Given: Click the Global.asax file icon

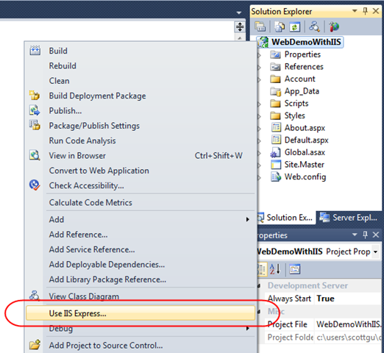Looking at the screenshot, I should [x=275, y=152].
